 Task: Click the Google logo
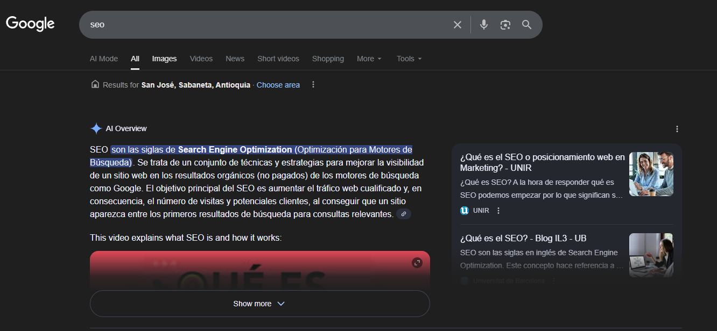tap(30, 24)
